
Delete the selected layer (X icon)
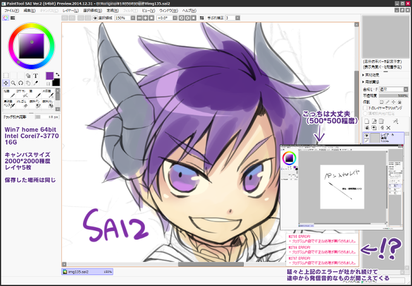coord(388,128)
